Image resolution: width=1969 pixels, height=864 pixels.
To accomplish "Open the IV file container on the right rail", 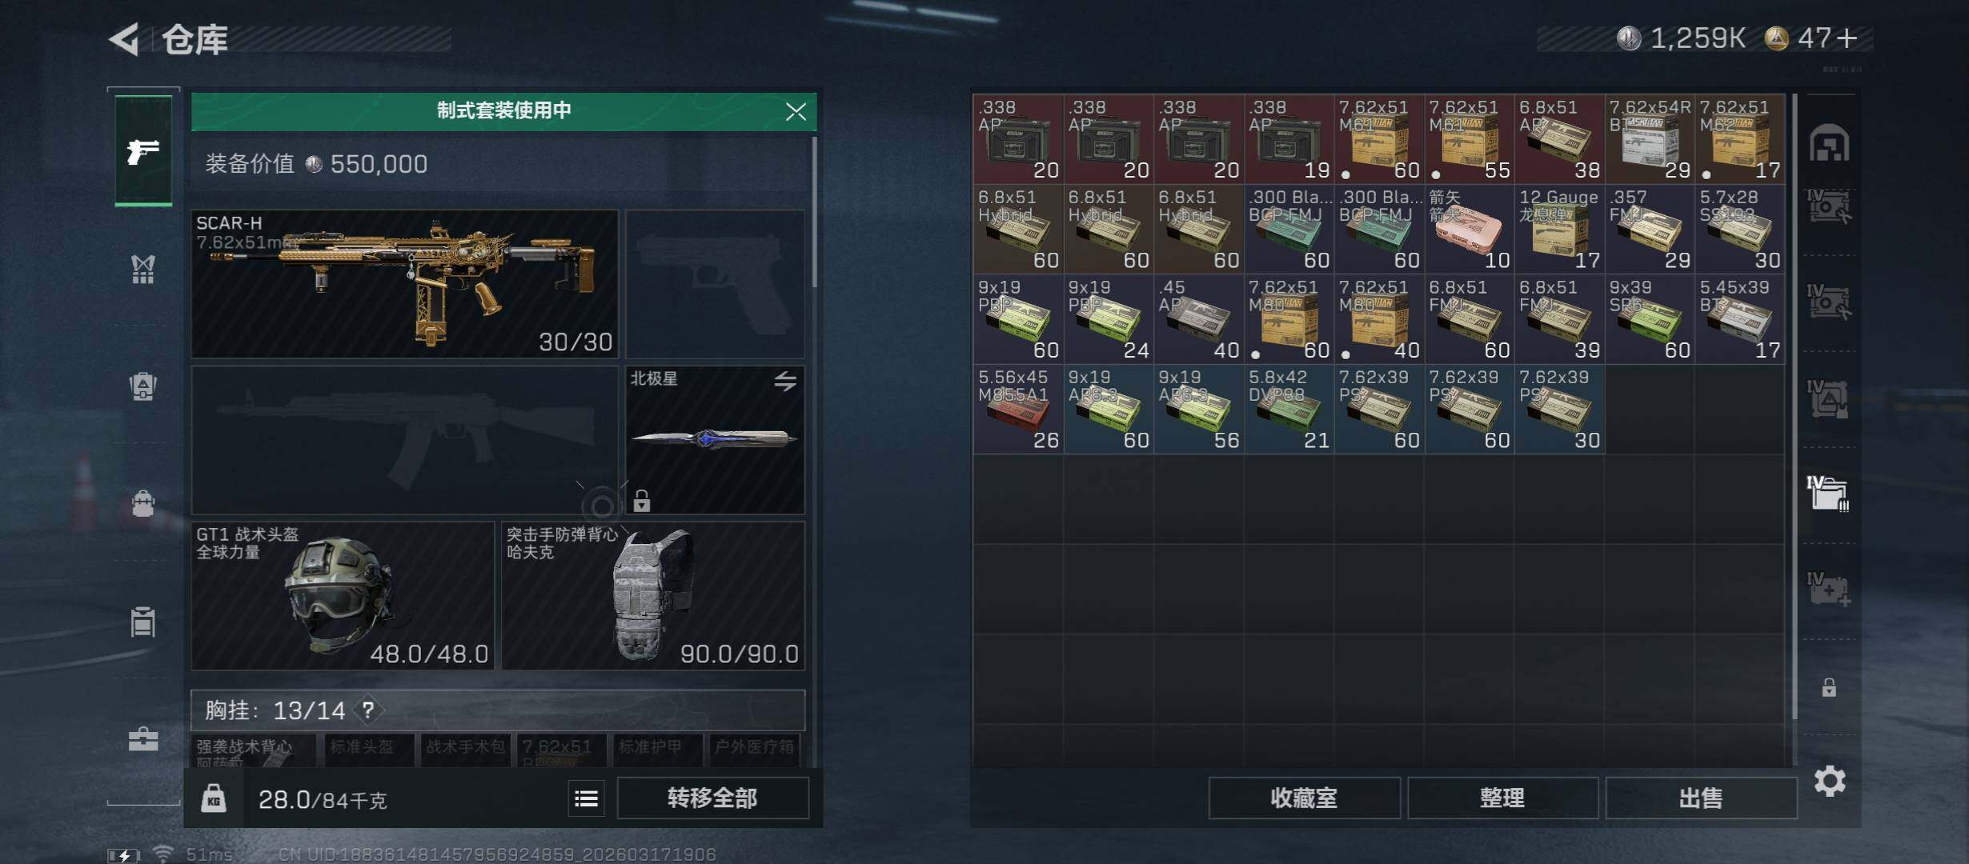I will 1828,493.
